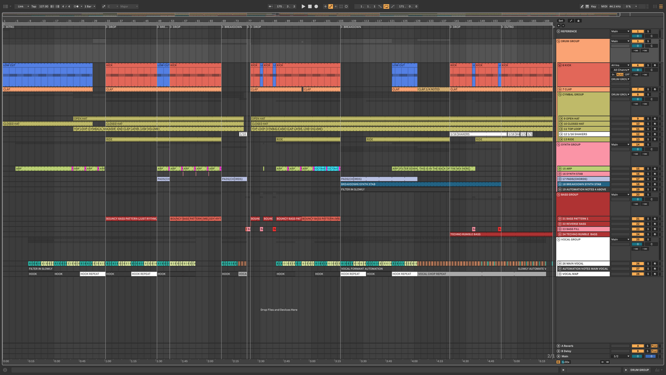Click the H height optimize button
The height and width of the screenshot is (375, 666).
tap(602, 362)
